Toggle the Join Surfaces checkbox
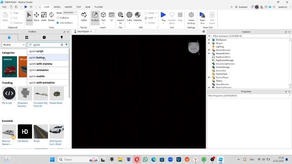 [58, 23]
